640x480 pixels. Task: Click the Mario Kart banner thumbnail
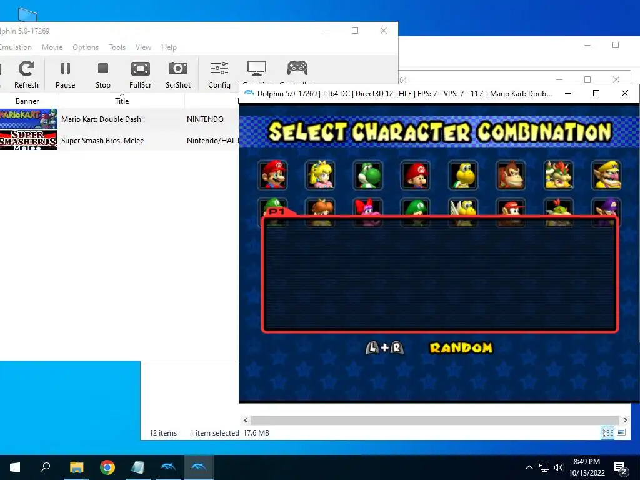tap(29, 119)
